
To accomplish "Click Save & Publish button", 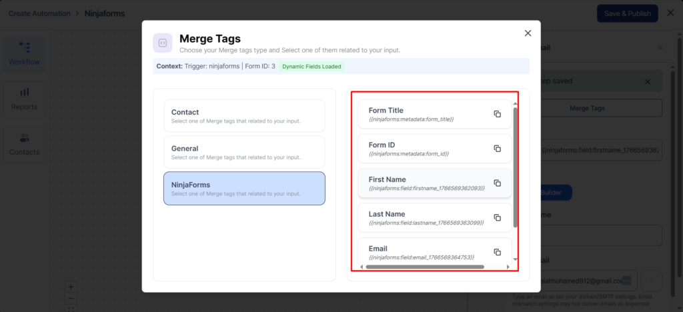I will [x=627, y=13].
